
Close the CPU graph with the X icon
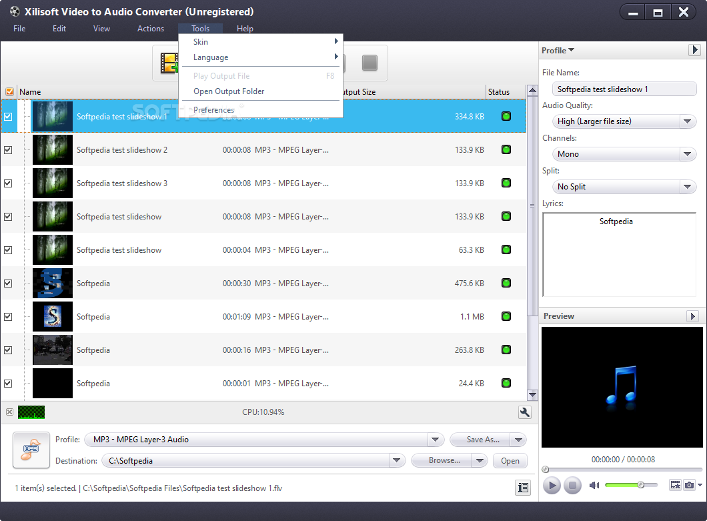9,412
